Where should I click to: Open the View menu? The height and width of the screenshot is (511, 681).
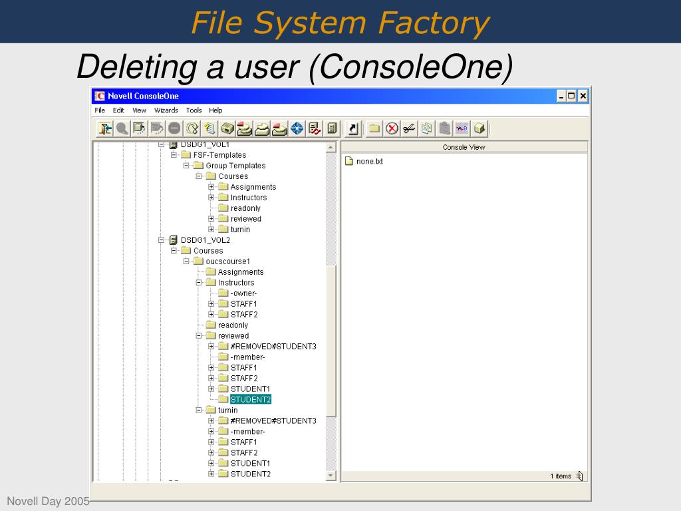click(140, 110)
